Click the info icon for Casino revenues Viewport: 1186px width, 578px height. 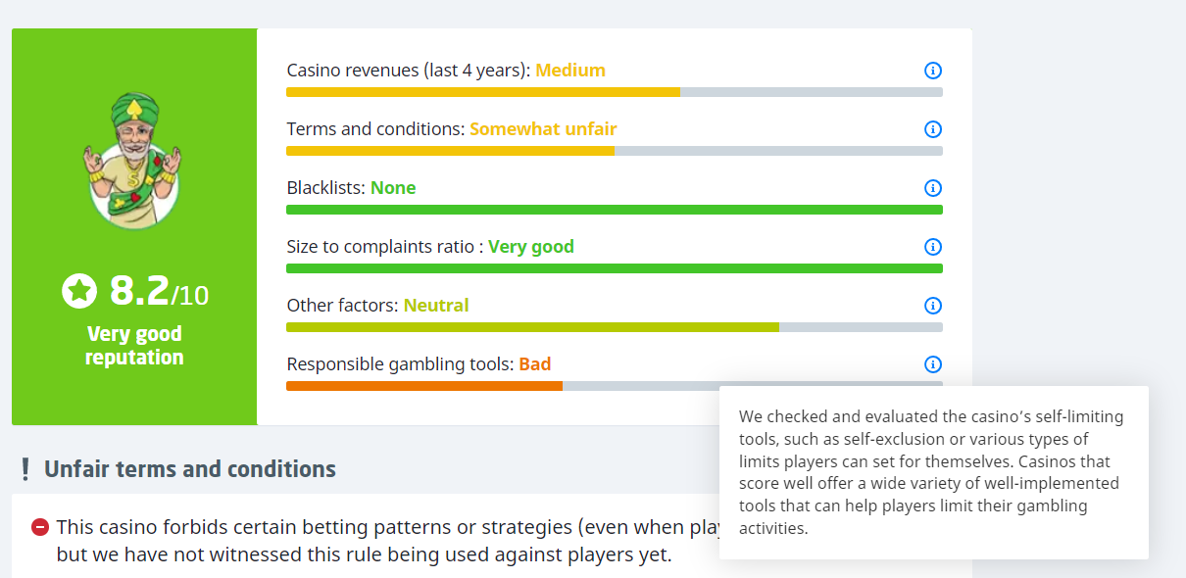933,71
